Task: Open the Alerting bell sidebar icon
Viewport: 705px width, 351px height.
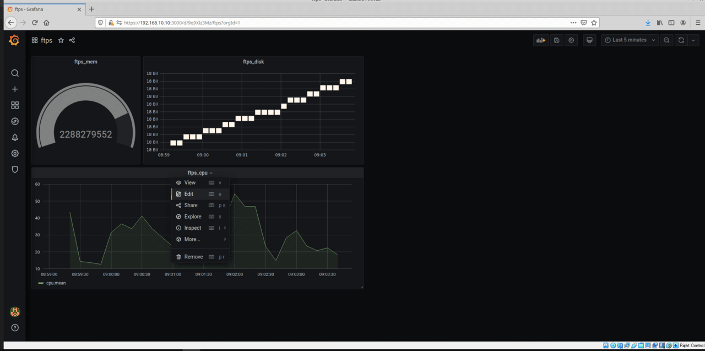Action: [x=15, y=137]
